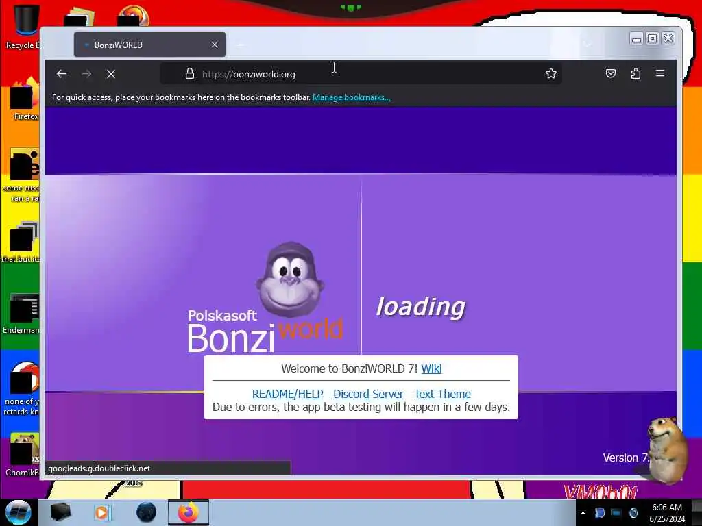Viewport: 702px width, 526px height.
Task: Click the clock showing 6:06 AM
Action: point(666,513)
